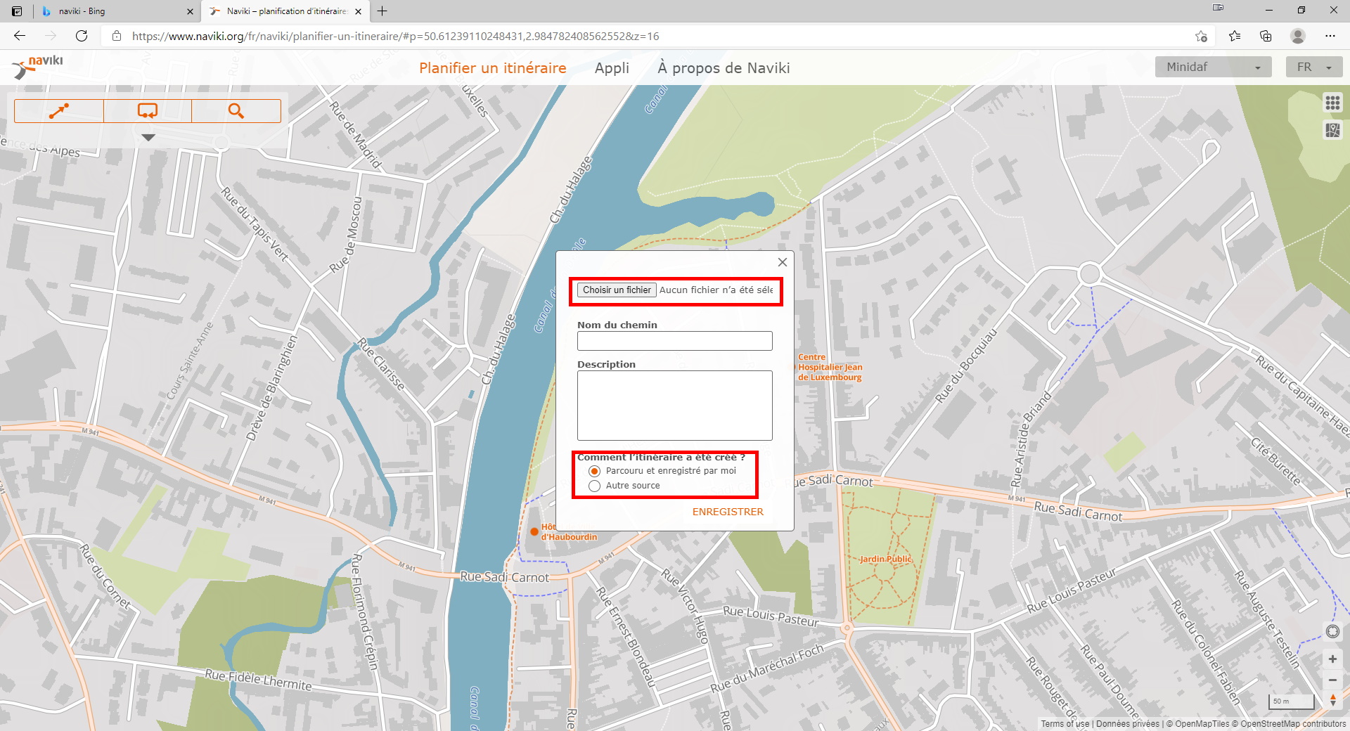
Task: Select the A-to-B route planning tool
Action: tap(59, 111)
